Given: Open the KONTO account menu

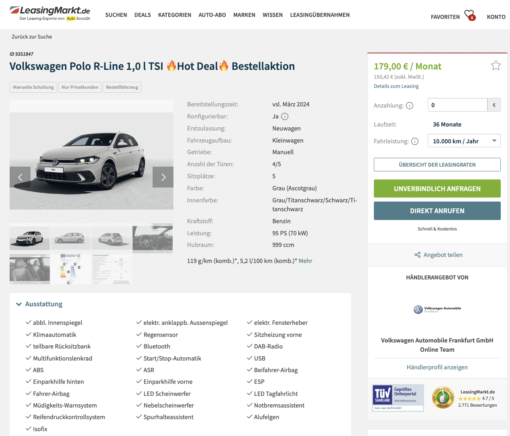Looking at the screenshot, I should click(496, 17).
